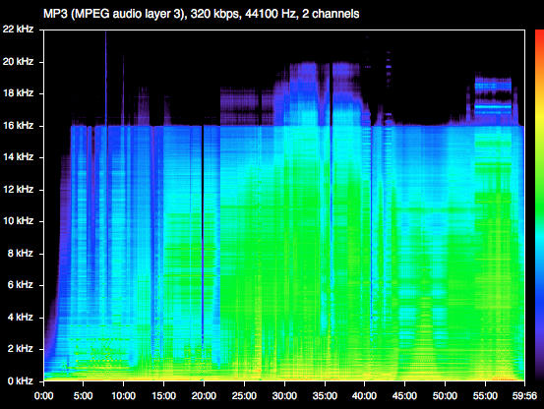Click the 50:00 time marker
Screen dimensions: 544x409
coord(445,396)
